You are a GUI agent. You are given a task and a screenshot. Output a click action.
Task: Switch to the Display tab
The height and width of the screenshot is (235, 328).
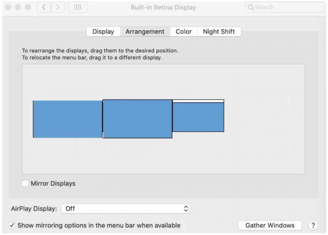(x=103, y=32)
